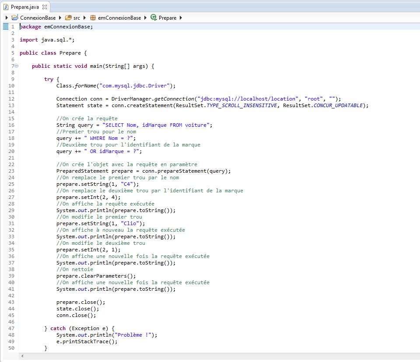Click the blue marker beside line 1
420x362 pixels.
(x=6, y=27)
